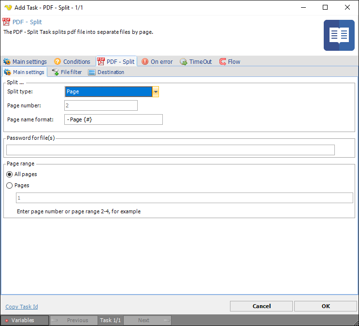Select the Pages radio button

pos(10,185)
